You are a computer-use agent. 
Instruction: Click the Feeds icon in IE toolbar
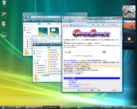click(x=98, y=25)
